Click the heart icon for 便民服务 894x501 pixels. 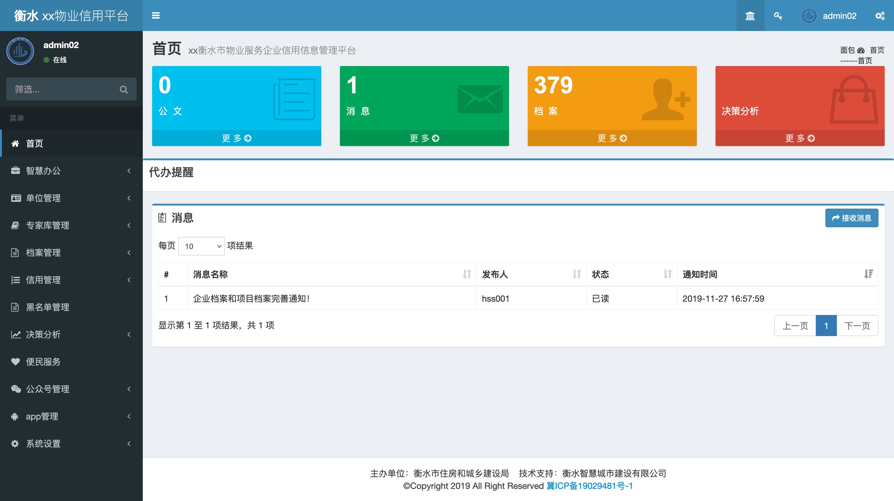15,361
